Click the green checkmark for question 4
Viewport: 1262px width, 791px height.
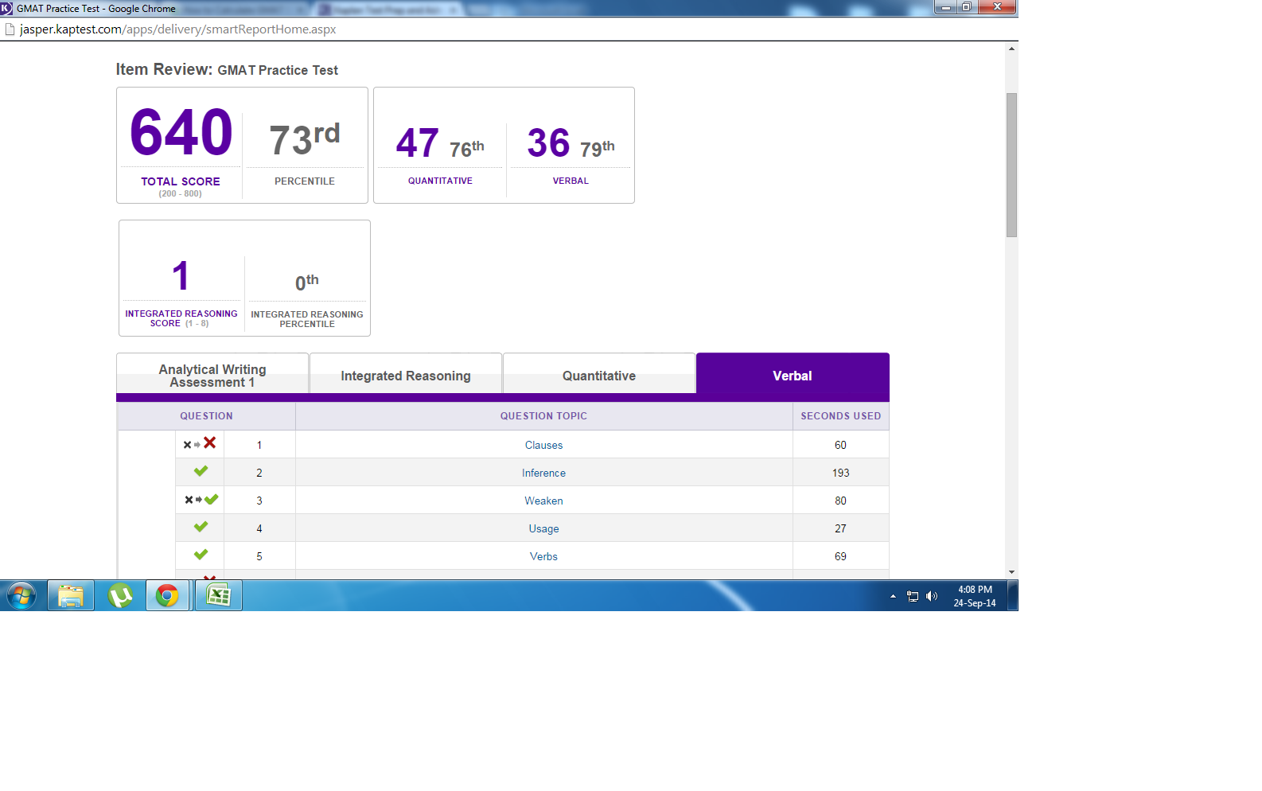click(x=201, y=527)
